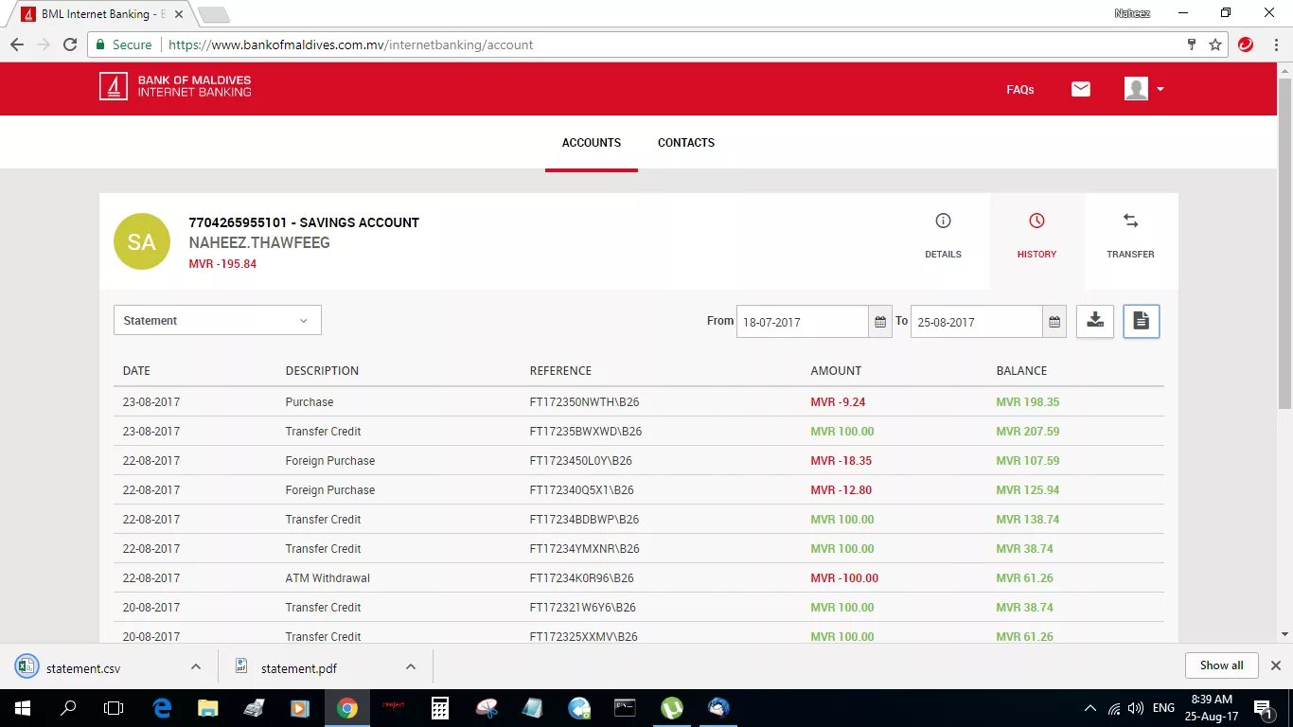Click the Show all downloads button

(x=1221, y=665)
